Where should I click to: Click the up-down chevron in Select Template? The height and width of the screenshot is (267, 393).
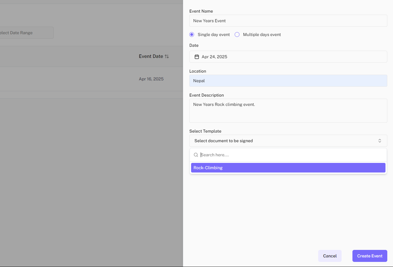click(379, 141)
